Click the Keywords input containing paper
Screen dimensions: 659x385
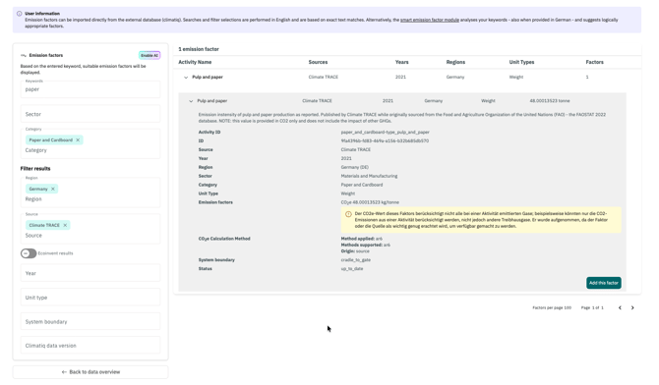[90, 89]
